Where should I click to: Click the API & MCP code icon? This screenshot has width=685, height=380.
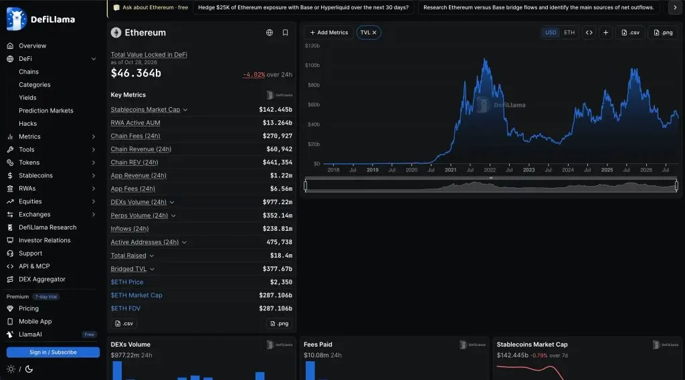tap(10, 266)
